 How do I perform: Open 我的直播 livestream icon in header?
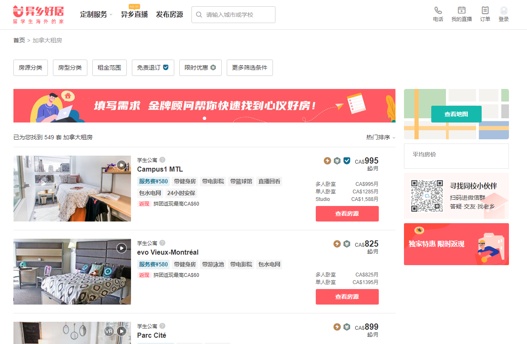pos(461,11)
